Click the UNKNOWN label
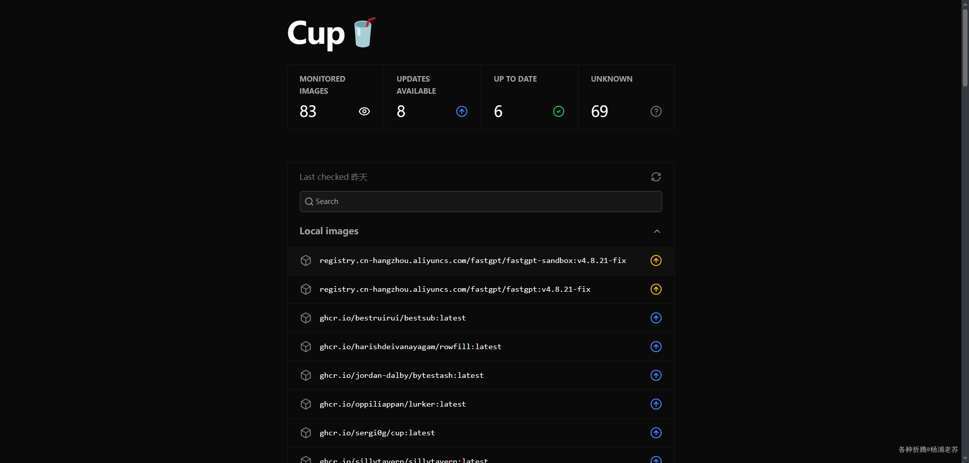 tap(612, 79)
